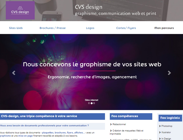The image size is (183, 140).
Task: Click the brochures link in paragraph
Action: [x=60, y=133]
